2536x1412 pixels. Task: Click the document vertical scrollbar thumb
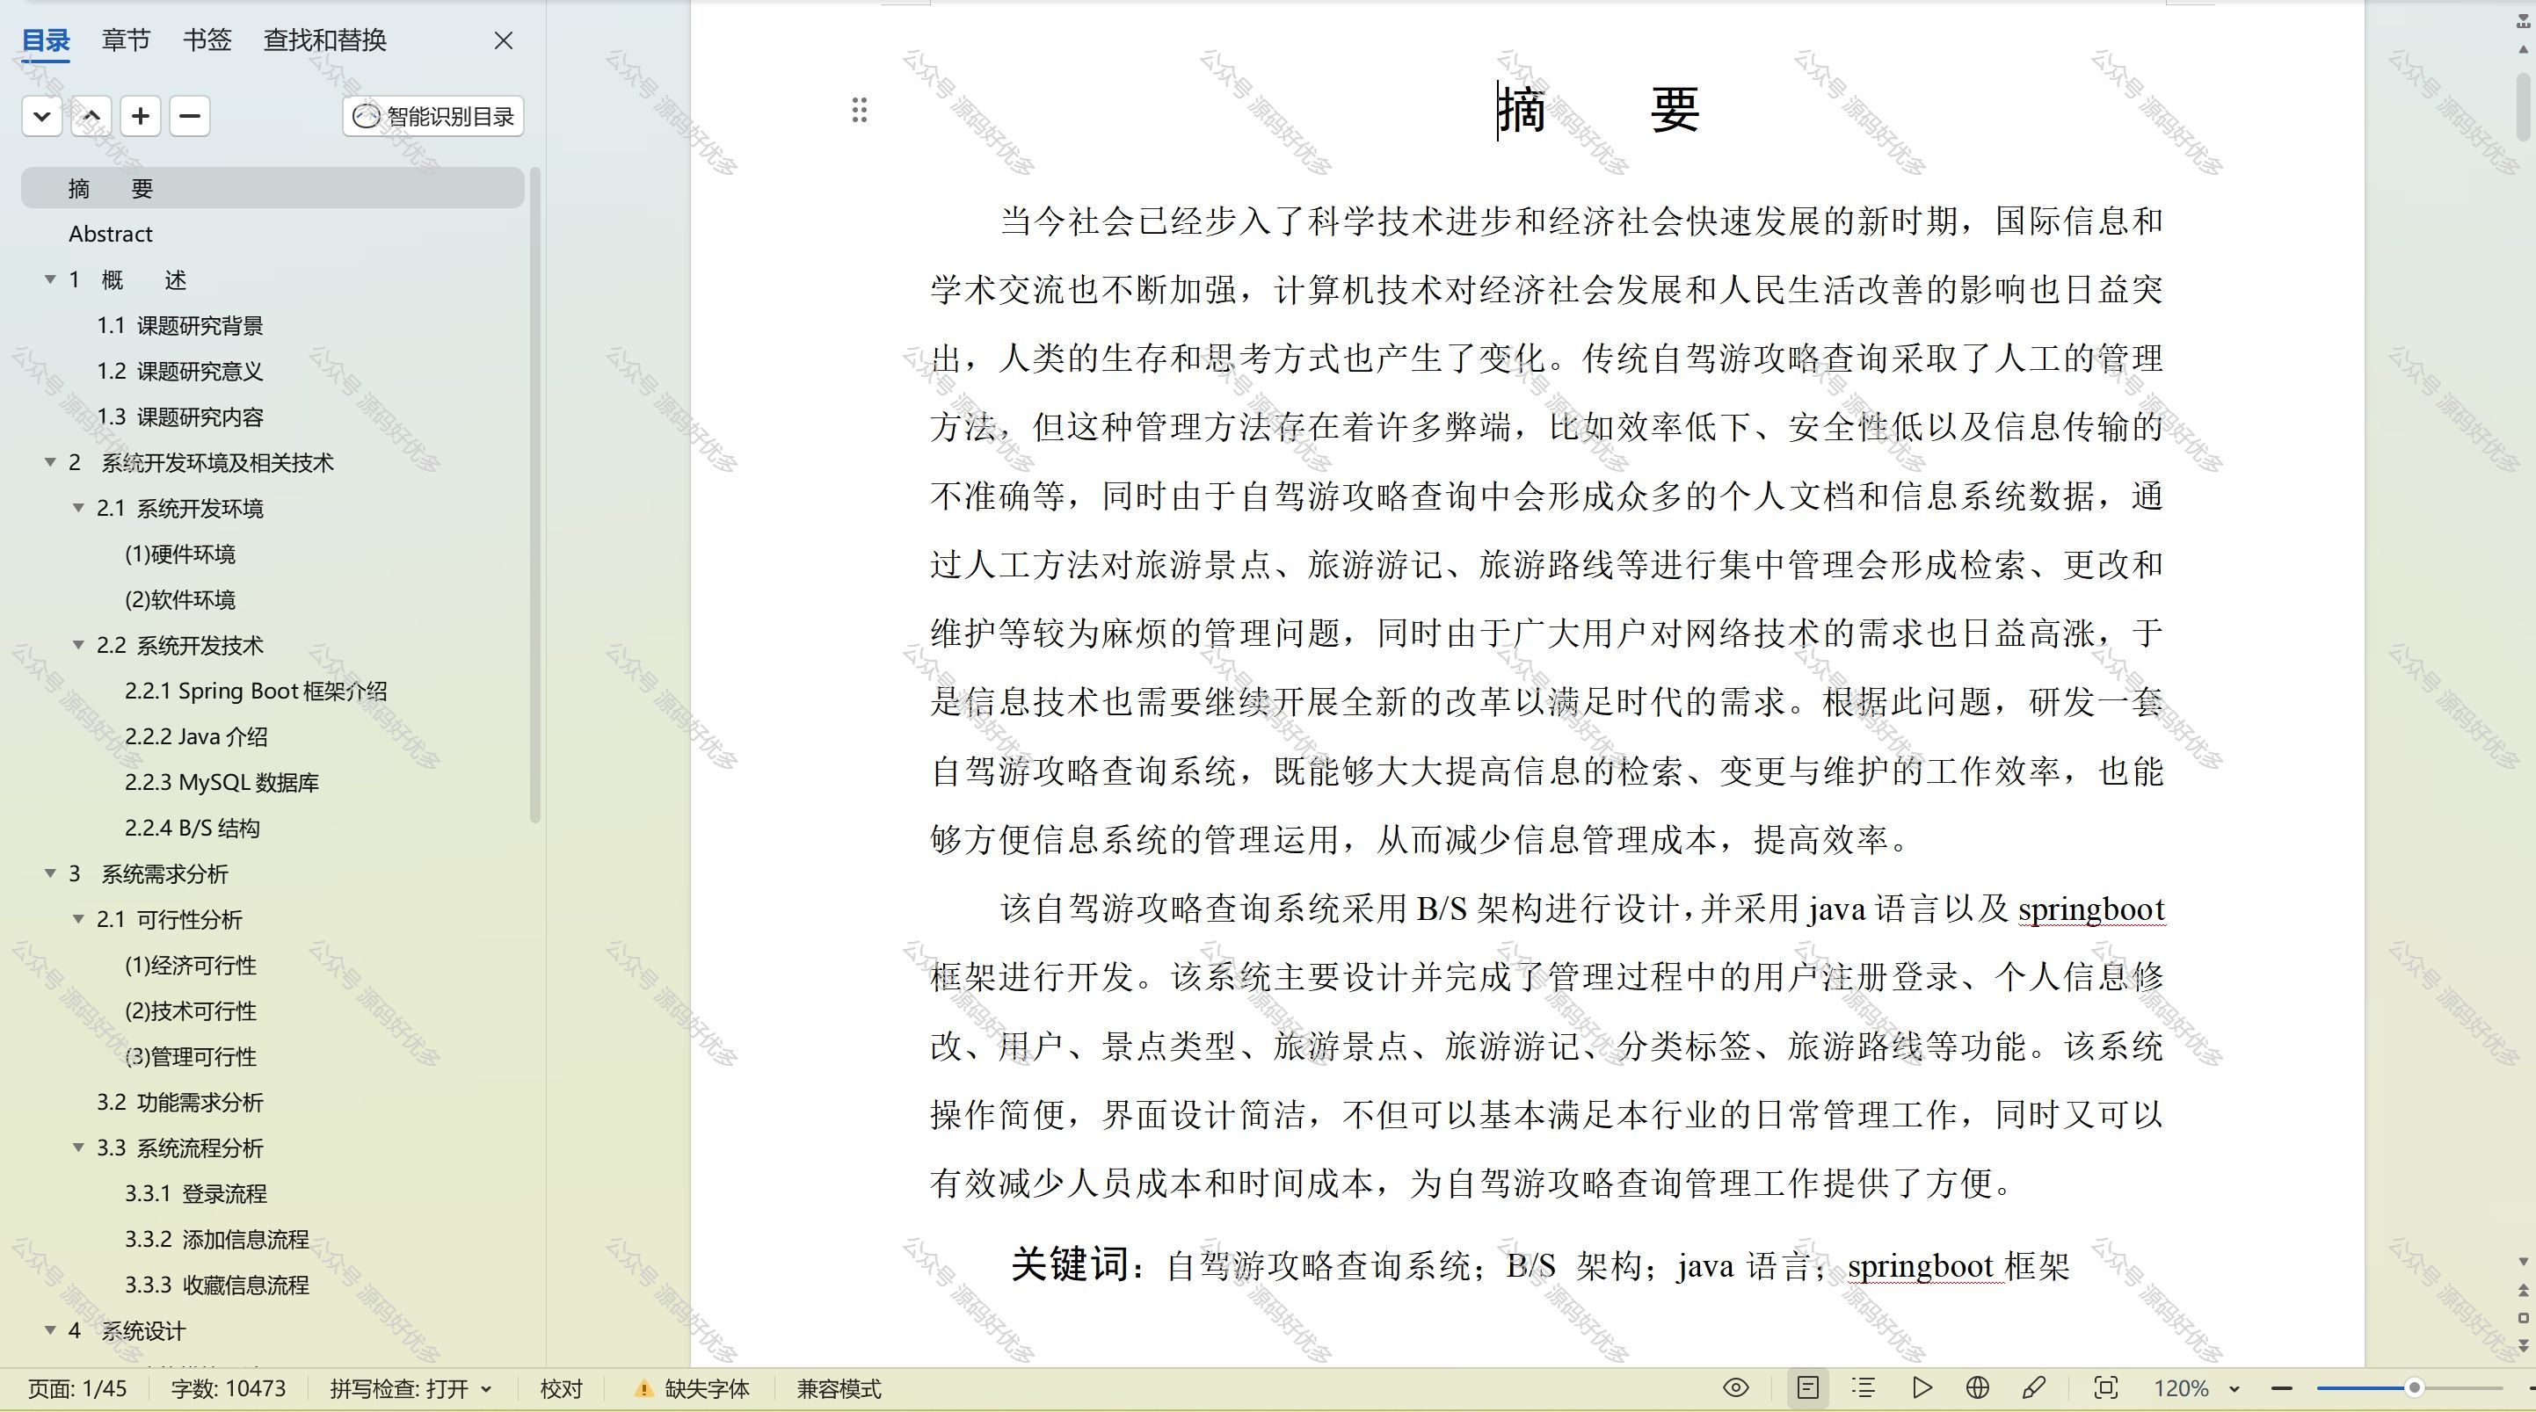(2523, 108)
